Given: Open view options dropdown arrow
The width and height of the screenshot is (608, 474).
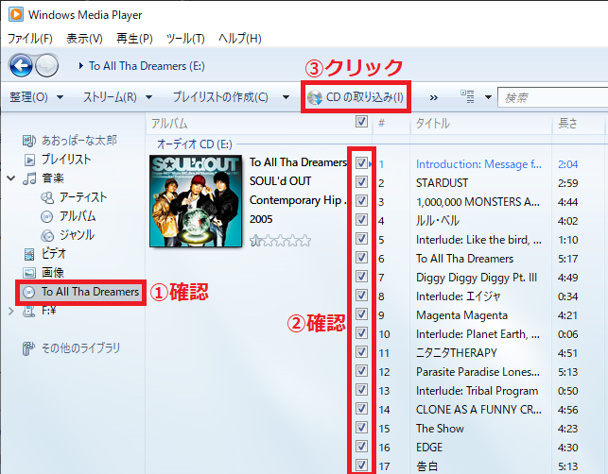Looking at the screenshot, I should pos(488,97).
